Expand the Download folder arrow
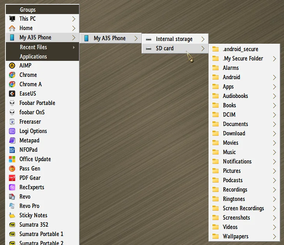The width and height of the screenshot is (284, 245). [275, 133]
